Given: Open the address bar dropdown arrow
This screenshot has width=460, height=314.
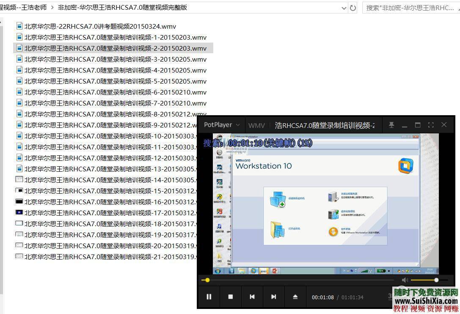Looking at the screenshot, I should click(x=344, y=8).
